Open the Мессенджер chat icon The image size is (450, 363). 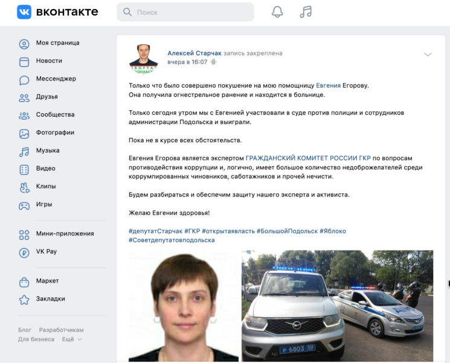[24, 80]
